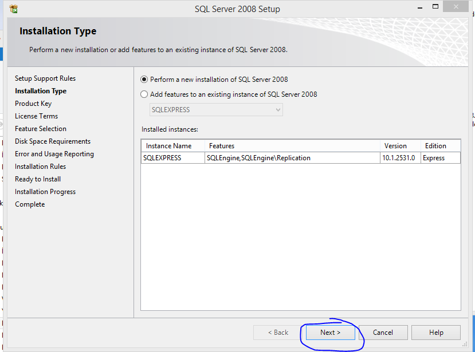Viewport: 475px width, 352px height.
Task: Jump to Feature Selection step
Action: click(41, 129)
